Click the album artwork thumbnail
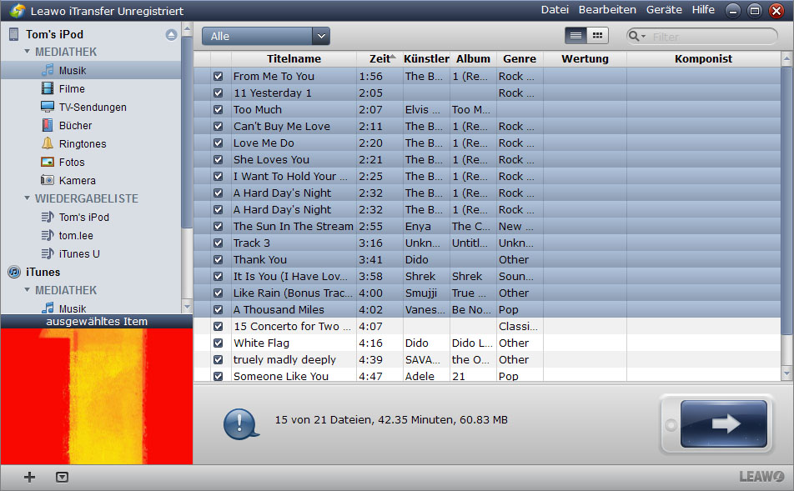 (x=97, y=396)
